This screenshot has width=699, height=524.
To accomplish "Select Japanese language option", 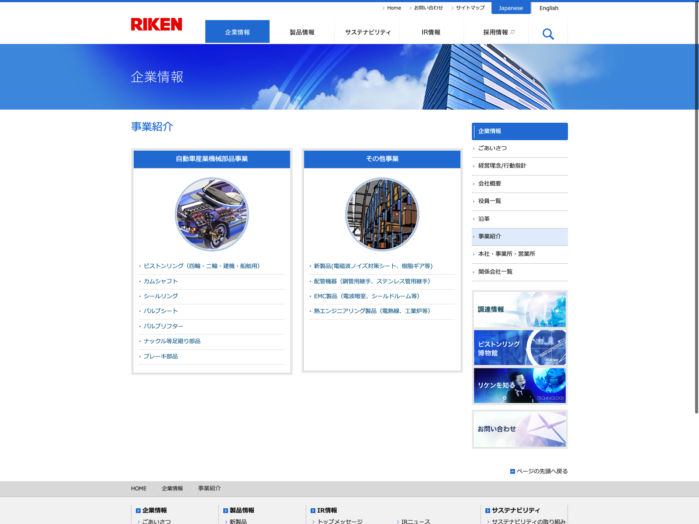I will click(511, 8).
